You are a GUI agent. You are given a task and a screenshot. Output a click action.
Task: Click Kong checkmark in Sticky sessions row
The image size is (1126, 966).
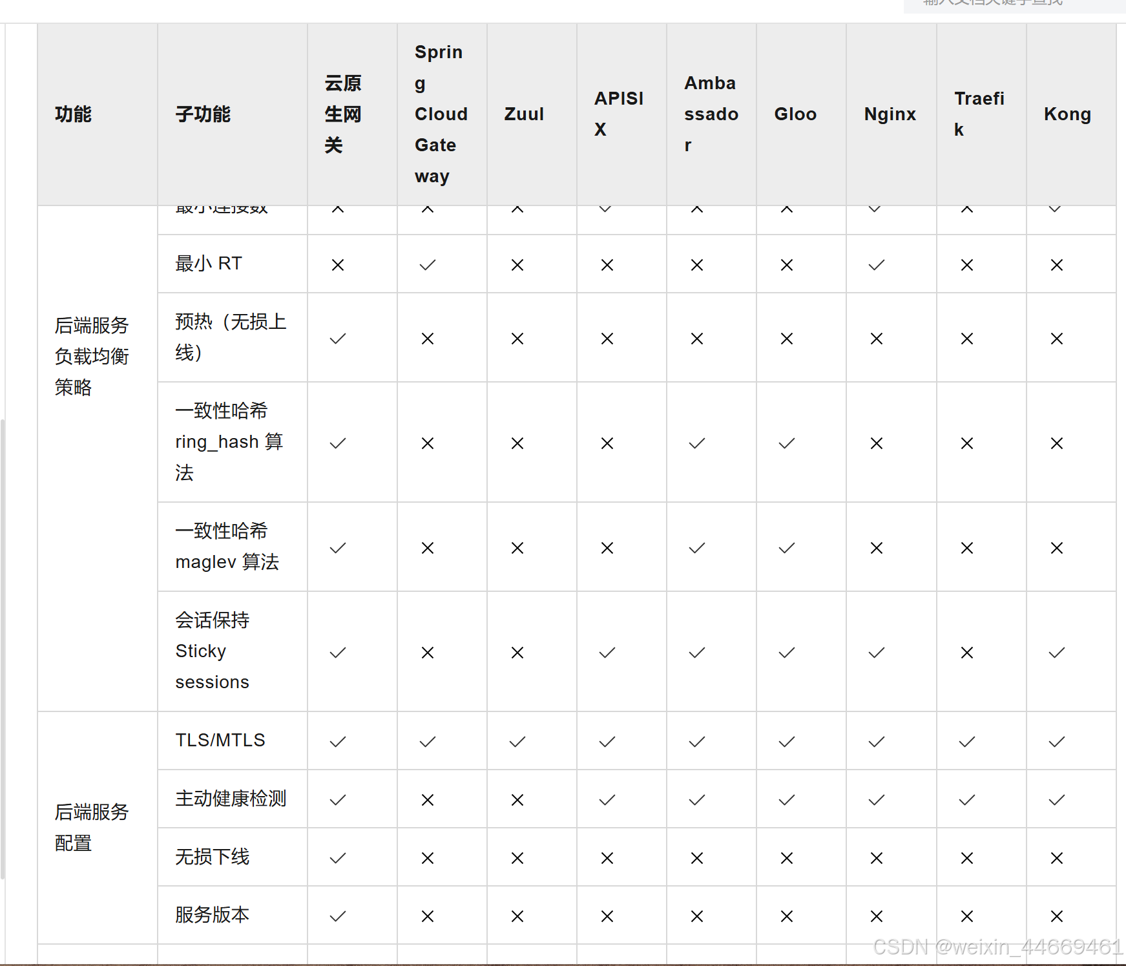pos(1057,653)
